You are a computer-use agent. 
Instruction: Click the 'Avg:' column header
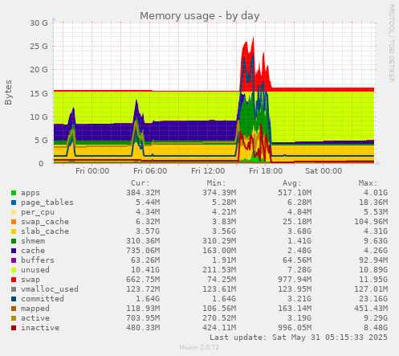click(x=292, y=183)
